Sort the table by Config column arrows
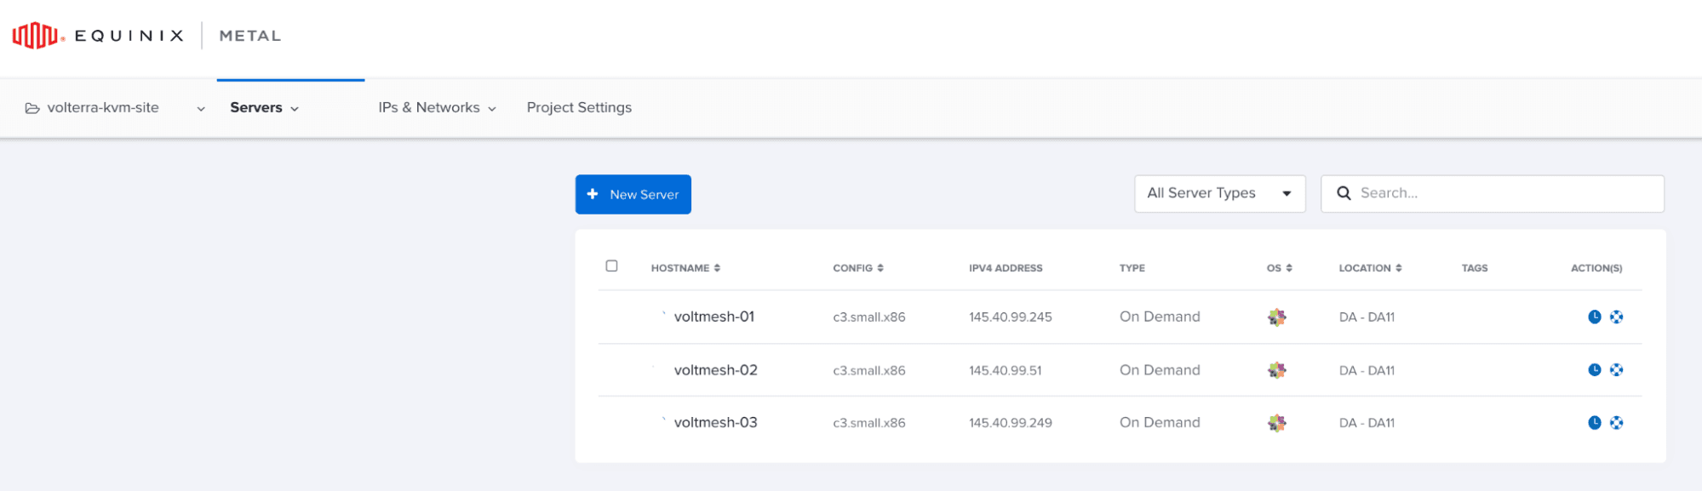This screenshot has height=491, width=1702. click(880, 268)
